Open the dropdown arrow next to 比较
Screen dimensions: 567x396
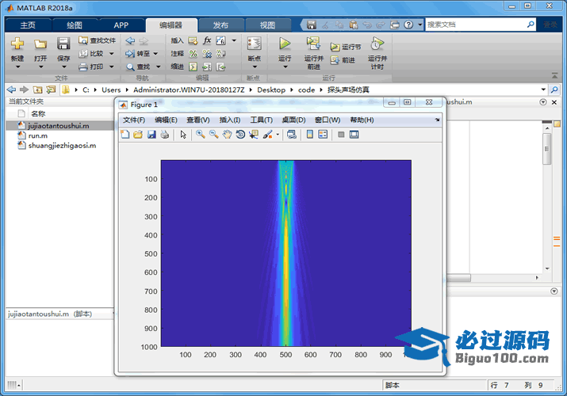click(x=111, y=54)
